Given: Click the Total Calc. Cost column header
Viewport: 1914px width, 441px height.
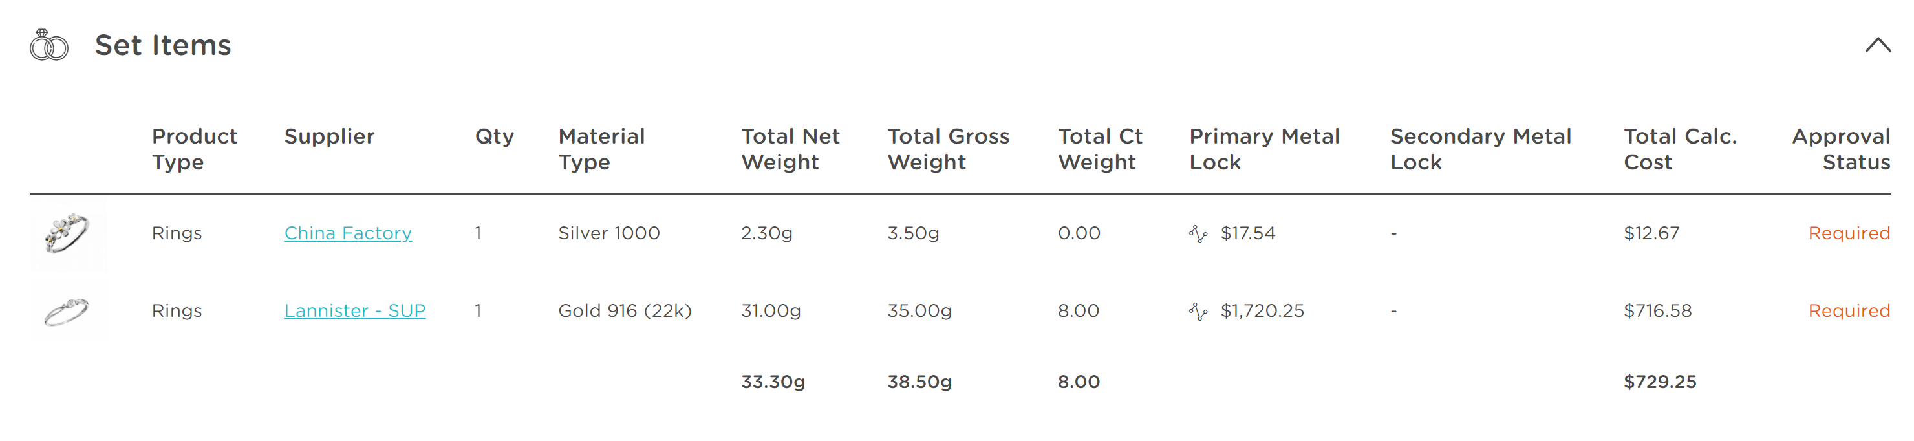Looking at the screenshot, I should click(1680, 149).
